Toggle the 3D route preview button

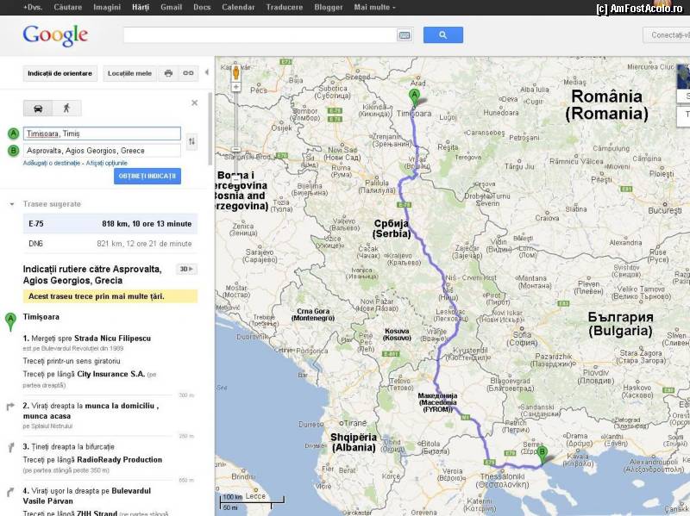click(185, 269)
